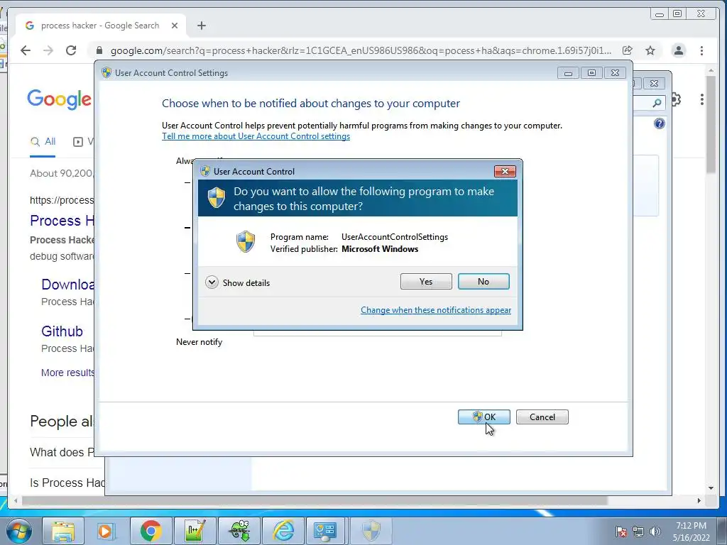Screen dimensions: 727x545
Task: Open the Windows Start menu
Action: 19,531
